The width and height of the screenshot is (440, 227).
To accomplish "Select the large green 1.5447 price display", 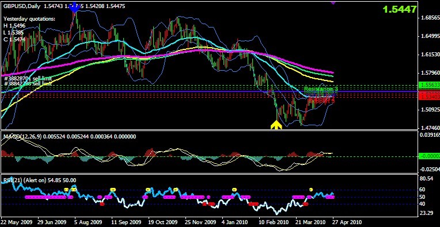I will click(x=400, y=10).
